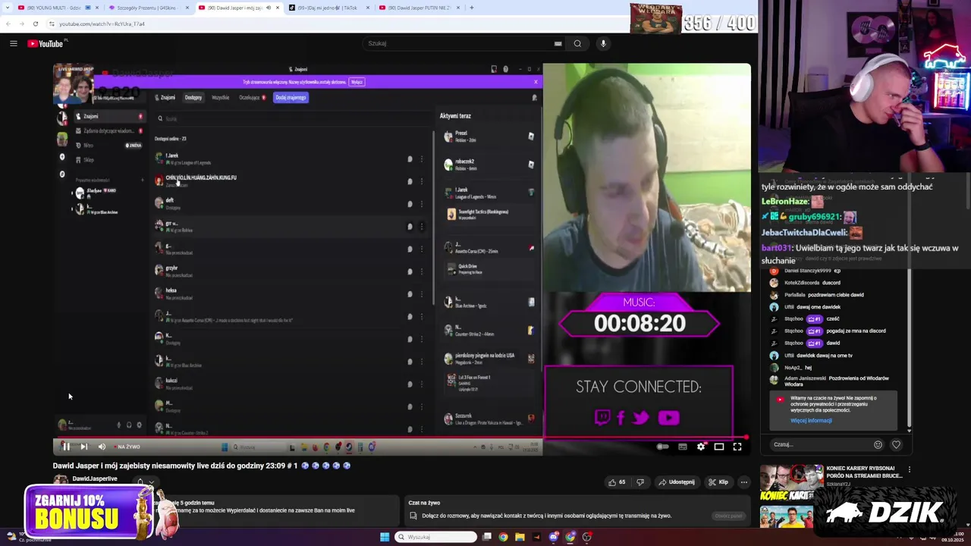
Task: Pause the video playback
Action: 65,447
